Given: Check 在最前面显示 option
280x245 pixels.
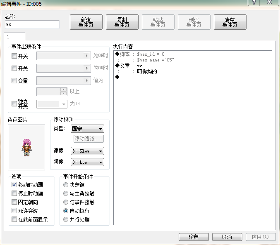Looking at the screenshot, I should [x=14, y=219].
